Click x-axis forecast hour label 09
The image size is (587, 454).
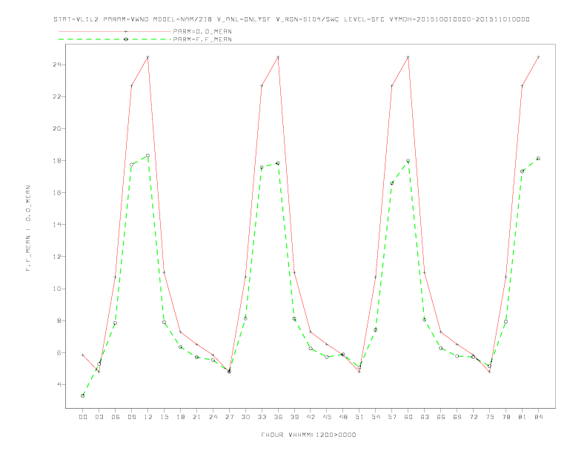tap(131, 417)
